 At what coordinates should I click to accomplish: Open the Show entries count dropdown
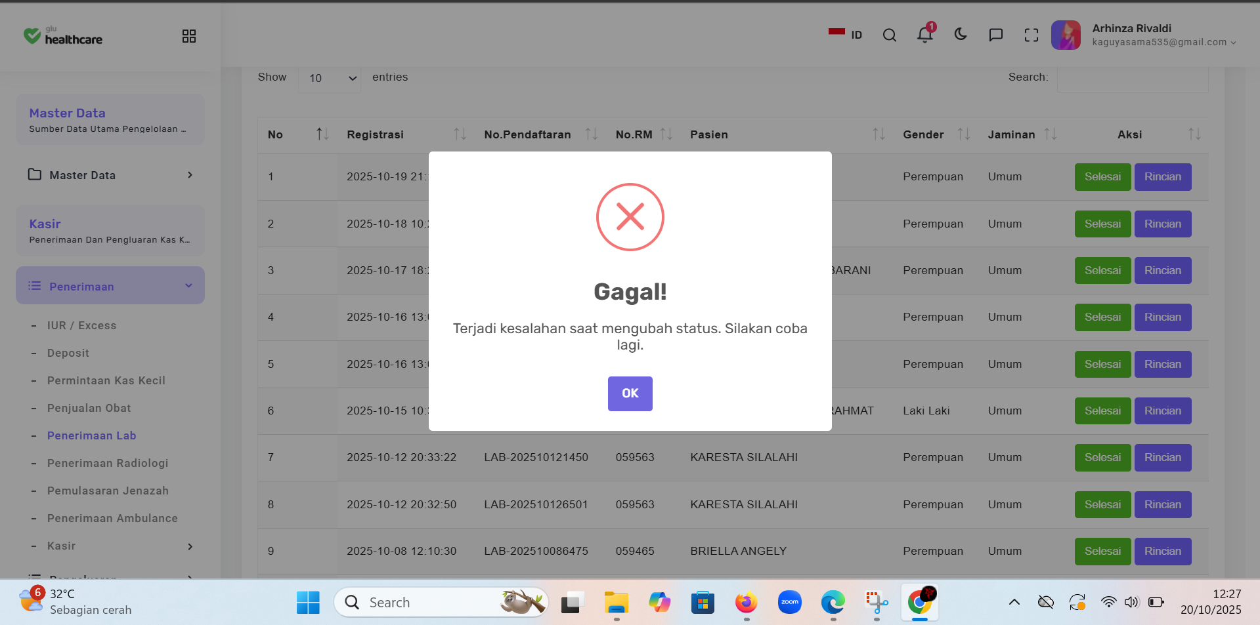click(330, 78)
